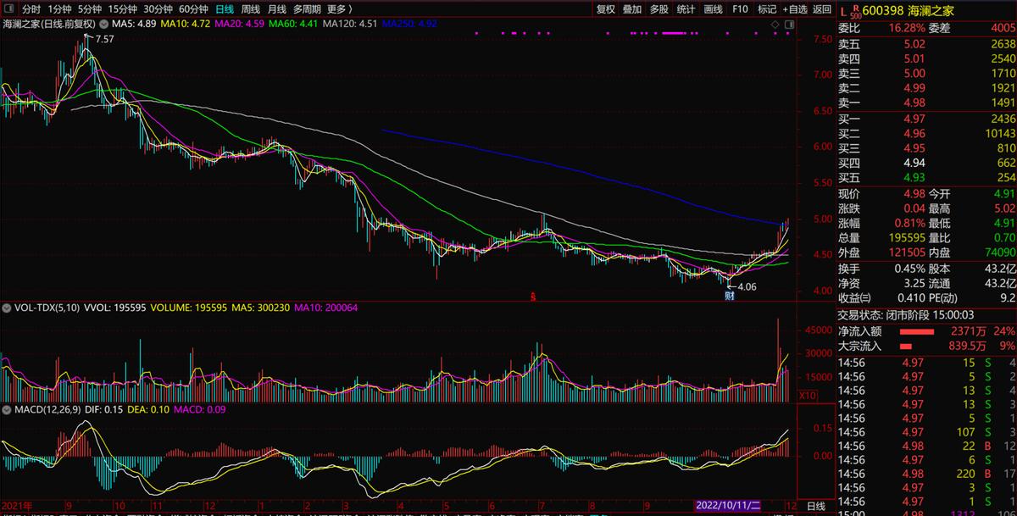Open the 多周期 multi-period view
The height and width of the screenshot is (516, 1017).
click(x=307, y=9)
